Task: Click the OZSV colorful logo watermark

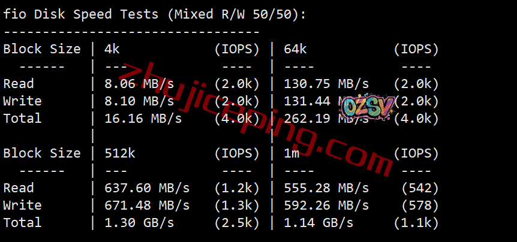Action: point(368,107)
